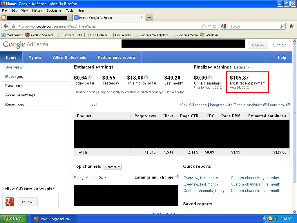
Task: Switch to the My ads tab
Action: coord(35,57)
